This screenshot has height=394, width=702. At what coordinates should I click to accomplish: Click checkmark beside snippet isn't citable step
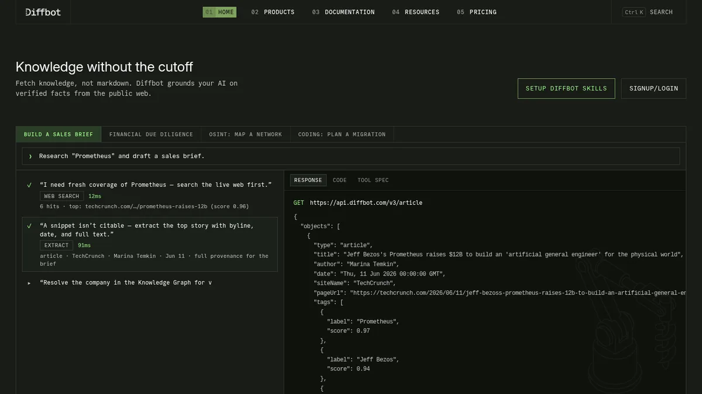[29, 226]
